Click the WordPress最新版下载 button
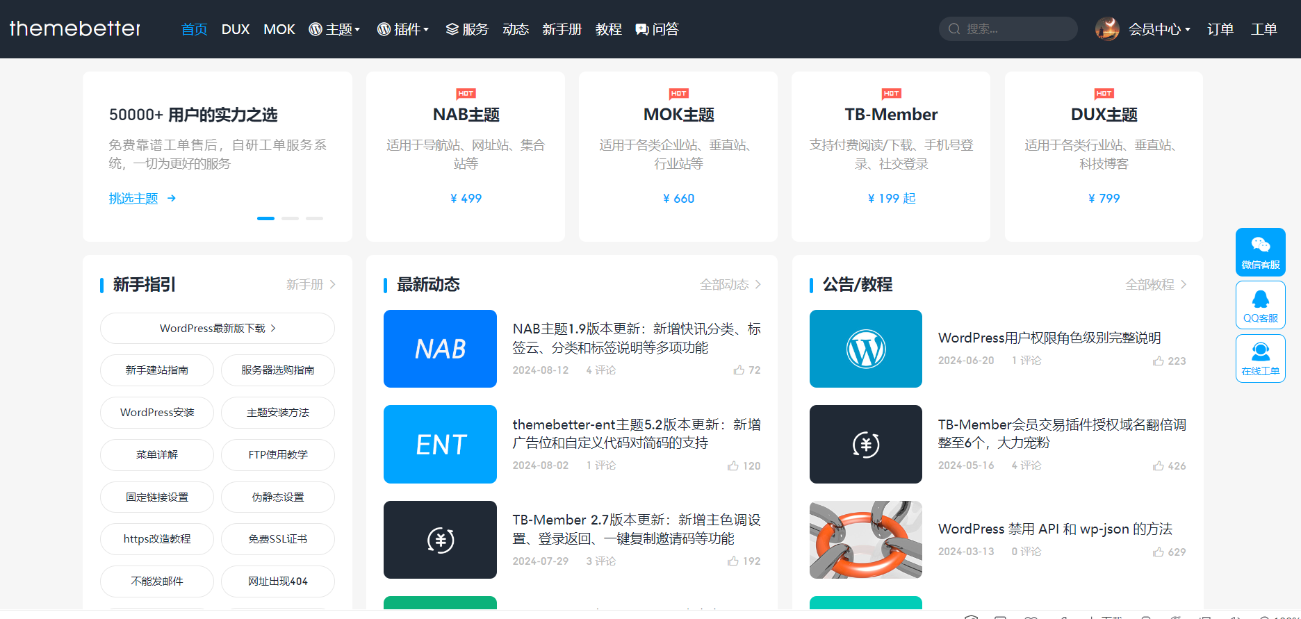The image size is (1301, 619). 217,329
